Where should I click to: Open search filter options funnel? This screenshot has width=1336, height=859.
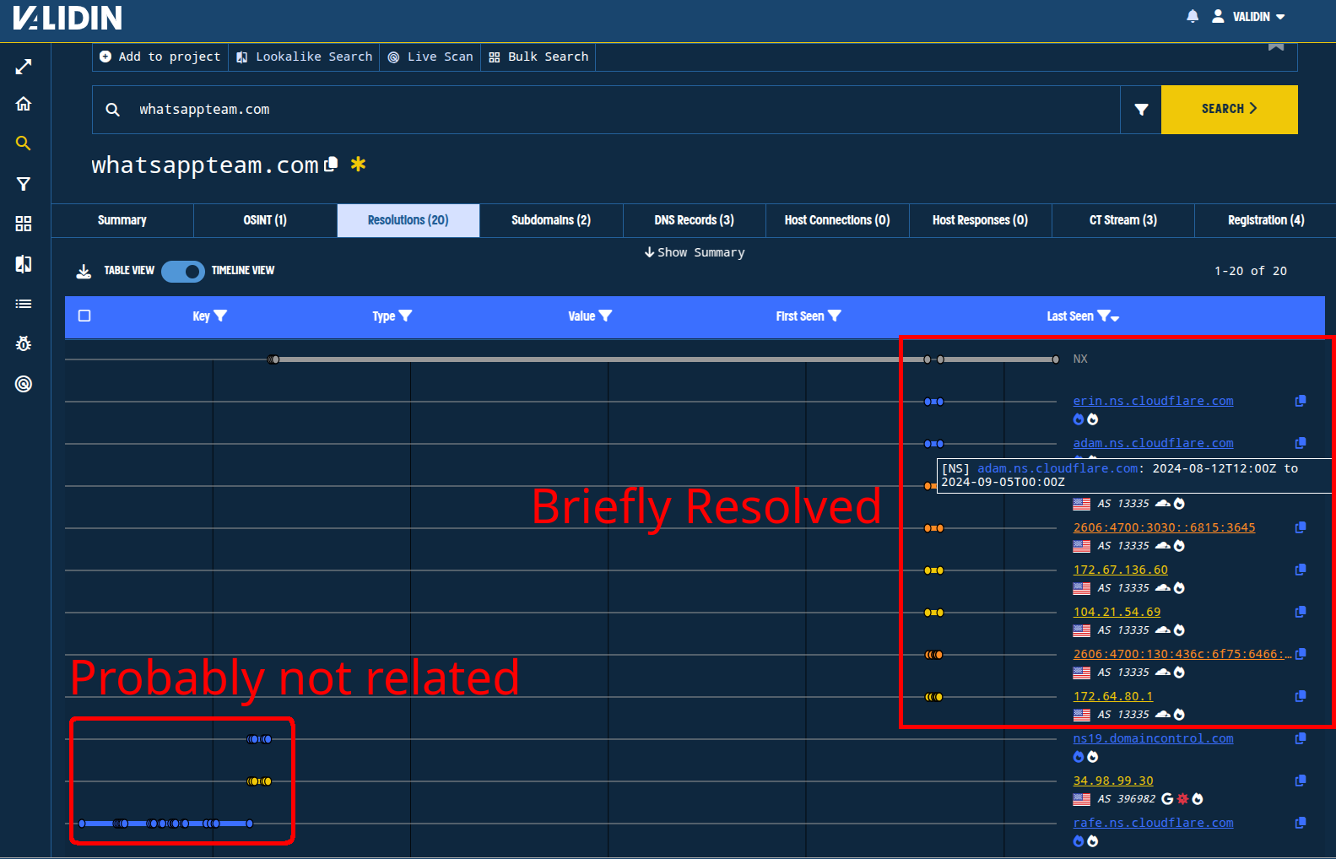pyautogui.click(x=1141, y=110)
